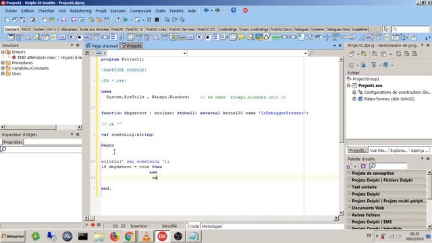Select the radio button component in palette
The height and width of the screenshot is (243, 432).
point(80,37)
